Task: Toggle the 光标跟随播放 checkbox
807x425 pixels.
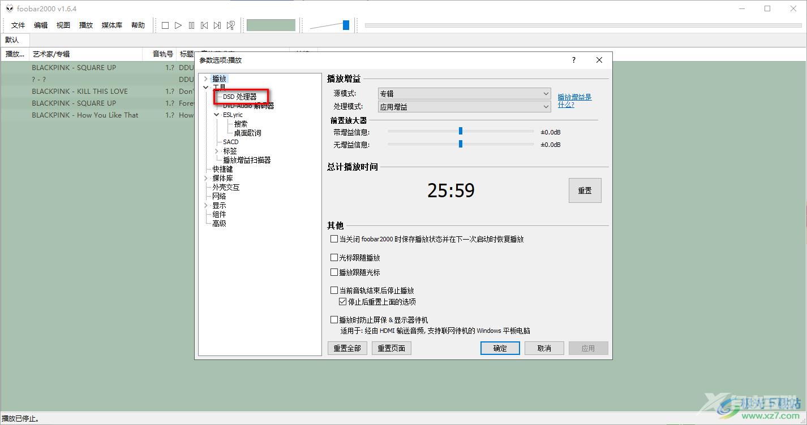Action: tap(334, 258)
